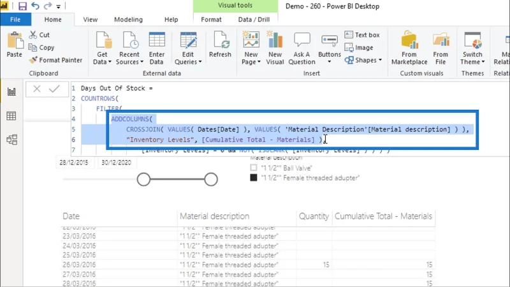
Task: Click the Cut button
Action: [40, 35]
